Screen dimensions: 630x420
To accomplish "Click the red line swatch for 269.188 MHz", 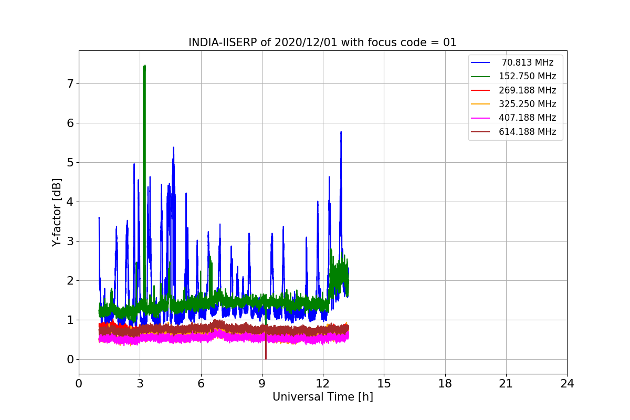I will [480, 90].
